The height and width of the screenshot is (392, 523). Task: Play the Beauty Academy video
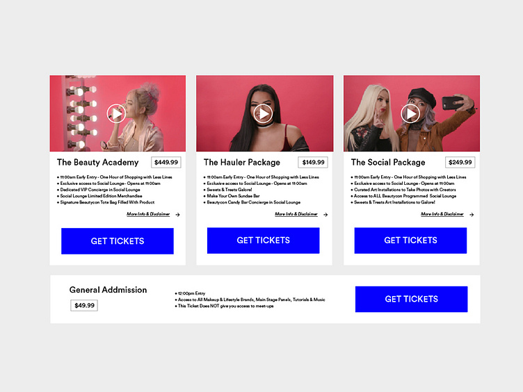coord(116,114)
